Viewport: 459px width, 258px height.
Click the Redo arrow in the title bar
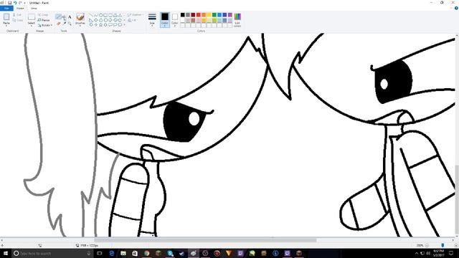[20, 3]
